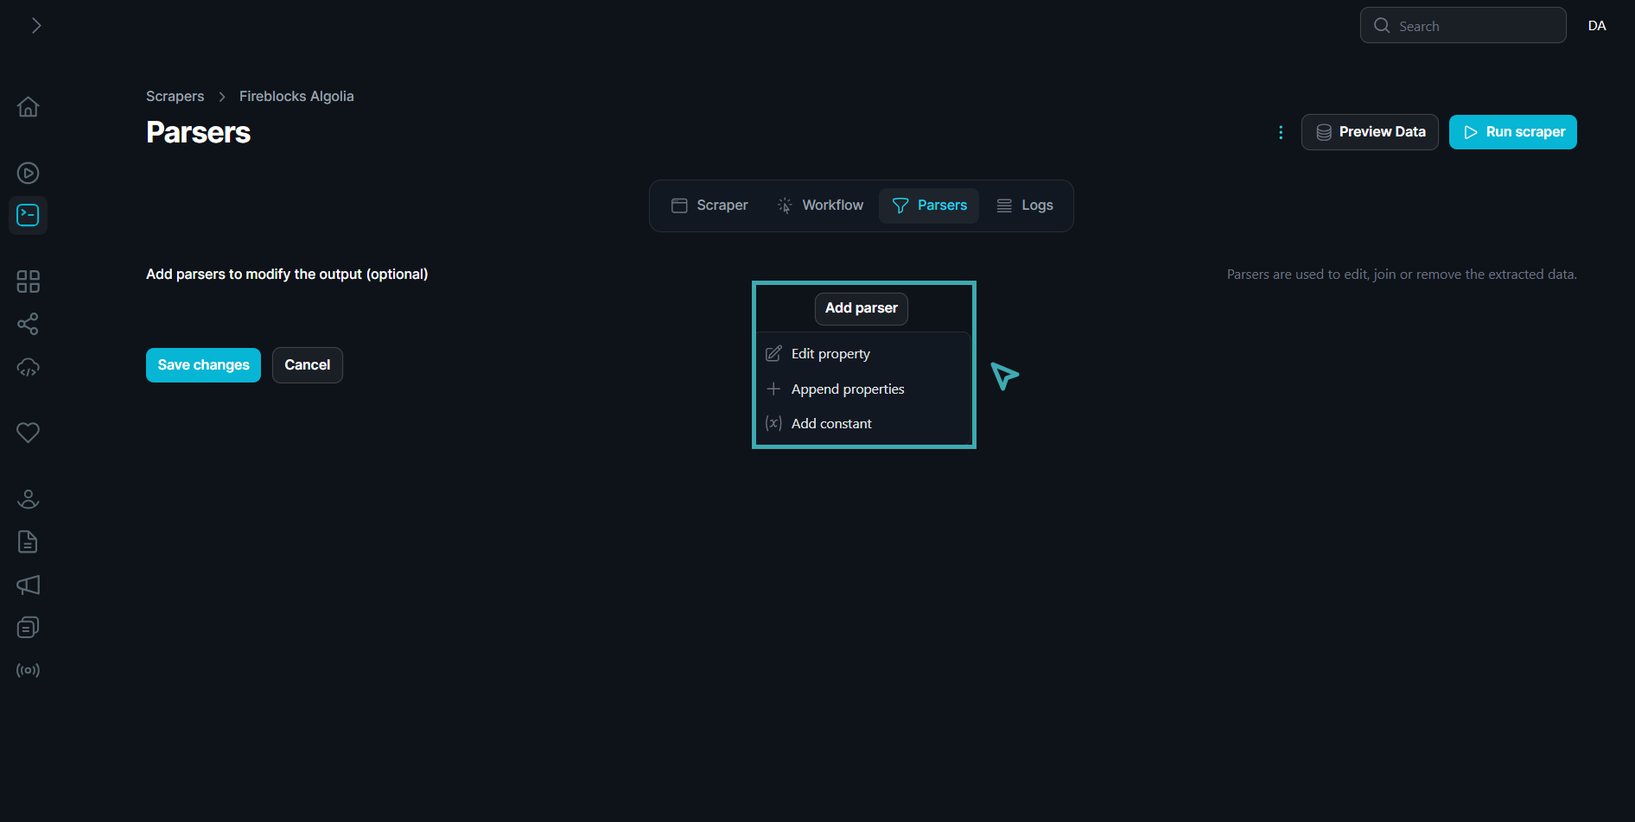Click the Run scraper button
The image size is (1635, 822).
point(1513,132)
